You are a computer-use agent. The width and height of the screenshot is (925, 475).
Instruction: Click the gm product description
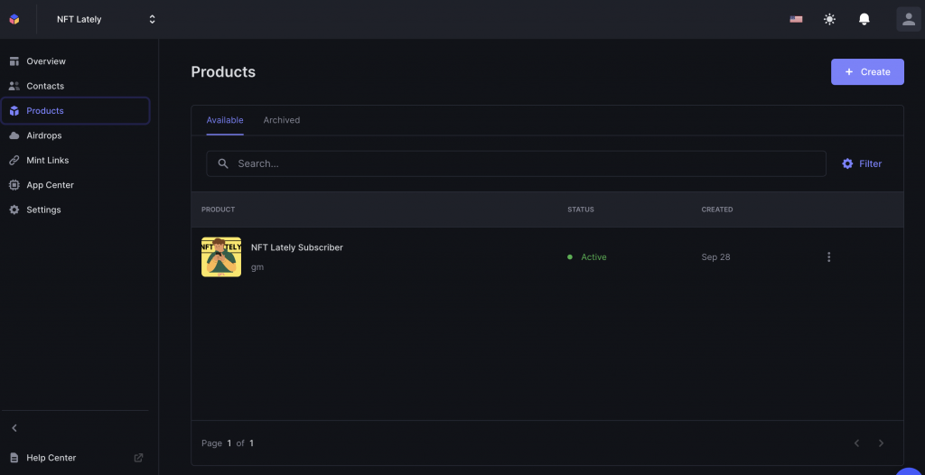pyautogui.click(x=257, y=267)
